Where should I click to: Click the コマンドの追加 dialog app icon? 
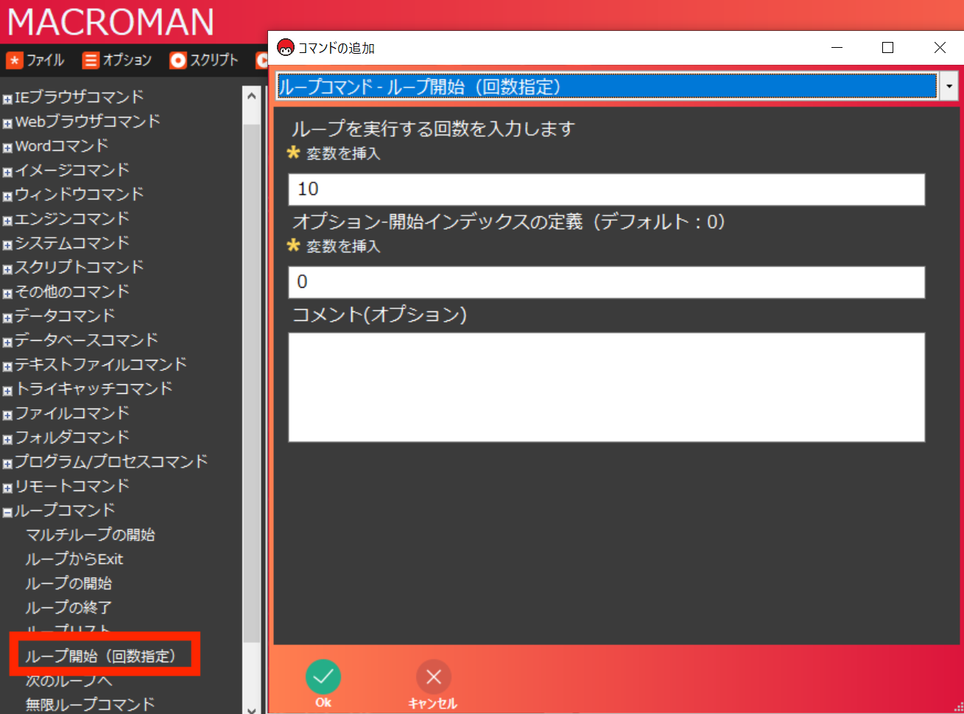tap(285, 48)
